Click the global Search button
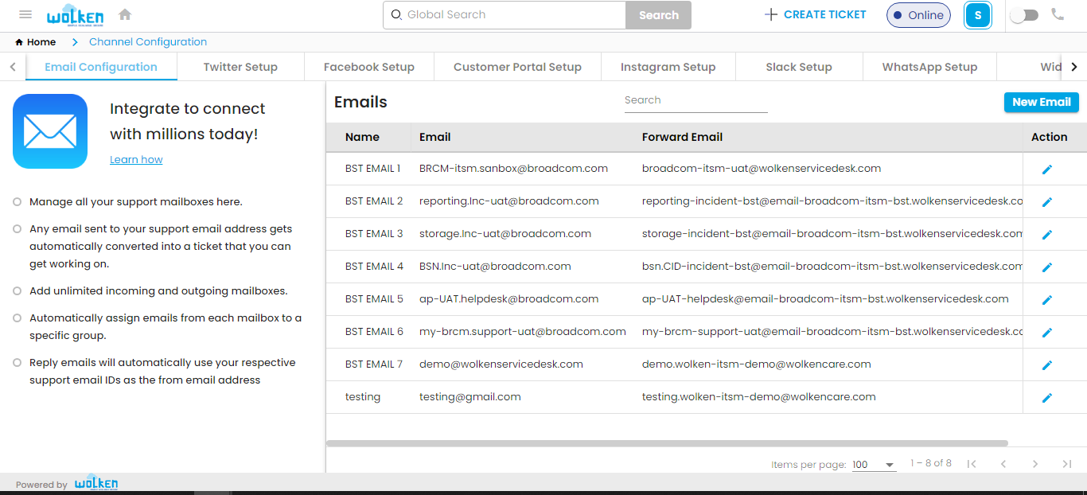Viewport: 1087px width, 495px height. pyautogui.click(x=659, y=15)
